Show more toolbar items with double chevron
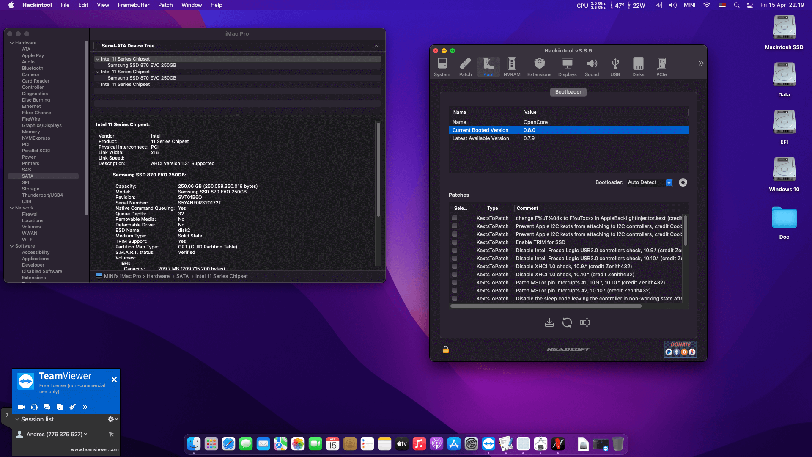This screenshot has width=812, height=457. pos(701,63)
